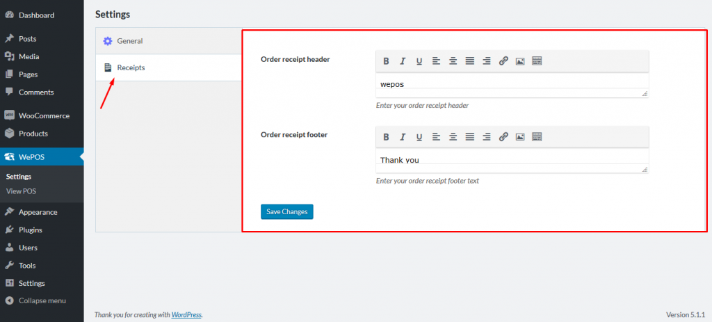
Task: Click the Tools wrench icon
Action: 9,265
